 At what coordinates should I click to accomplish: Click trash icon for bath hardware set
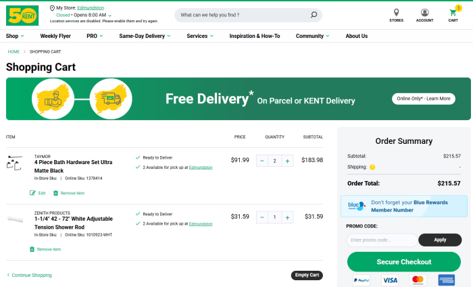click(55, 193)
